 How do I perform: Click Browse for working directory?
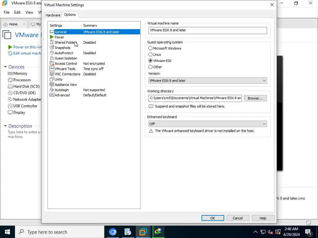pyautogui.click(x=255, y=98)
